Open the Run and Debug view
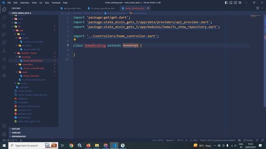Screen dimensions: 266x149 (4, 34)
